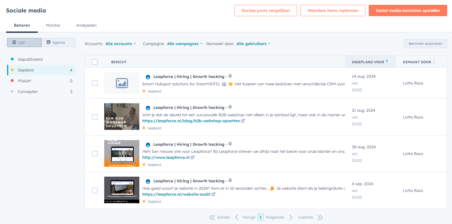Click external link icon after website-audit URL
452x224 pixels.
pos(213,194)
